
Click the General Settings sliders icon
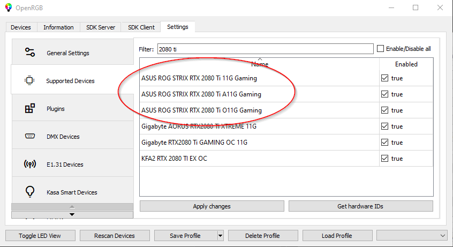coord(30,53)
